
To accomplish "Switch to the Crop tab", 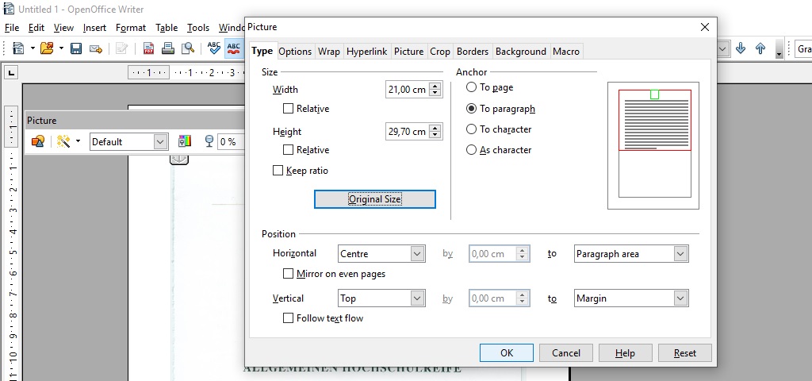I will pos(440,52).
